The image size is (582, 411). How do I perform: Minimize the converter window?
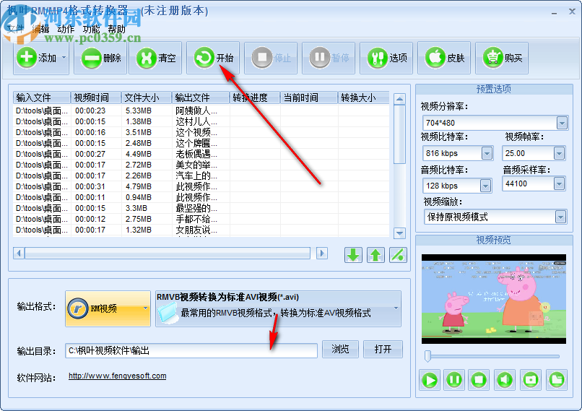pyautogui.click(x=554, y=12)
